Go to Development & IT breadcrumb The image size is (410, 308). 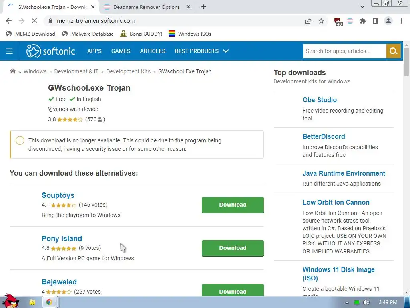pos(76,71)
